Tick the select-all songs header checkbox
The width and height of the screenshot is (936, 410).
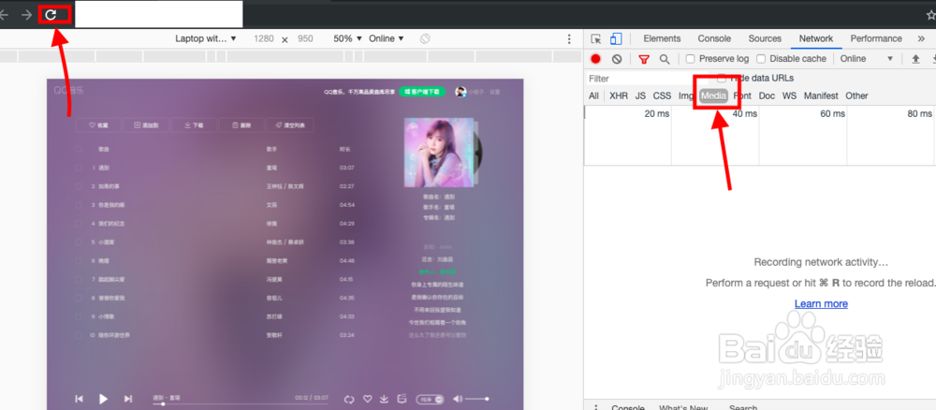79,149
